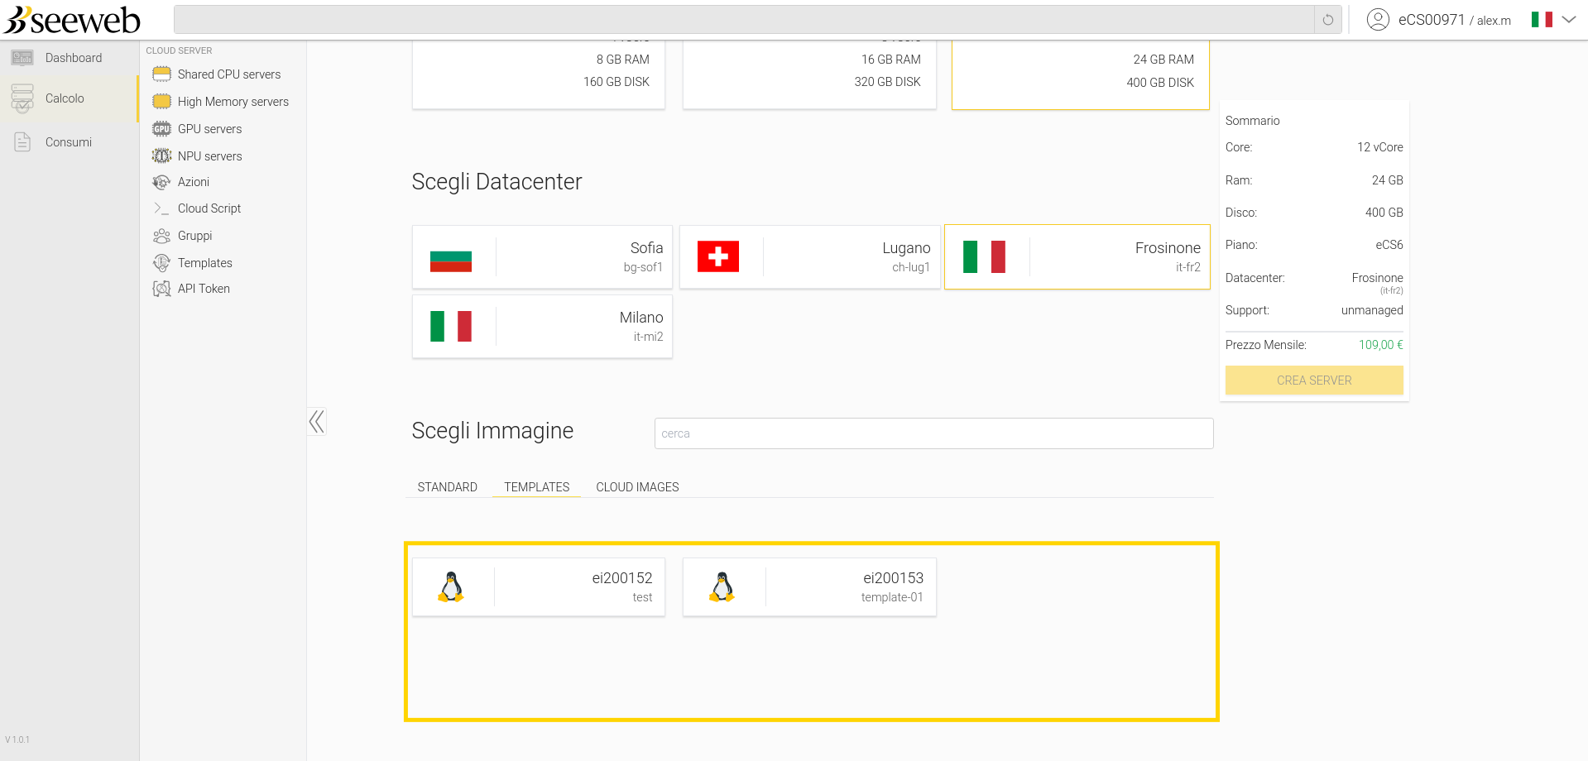Choose the Sofia bg-sof1 datacenter
Image resolution: width=1588 pixels, height=761 pixels.
point(543,257)
